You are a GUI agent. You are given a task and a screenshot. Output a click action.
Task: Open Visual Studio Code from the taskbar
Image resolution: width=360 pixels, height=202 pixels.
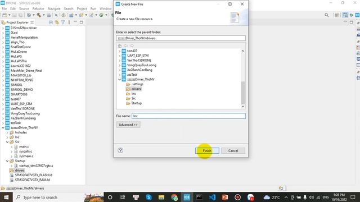212,197
